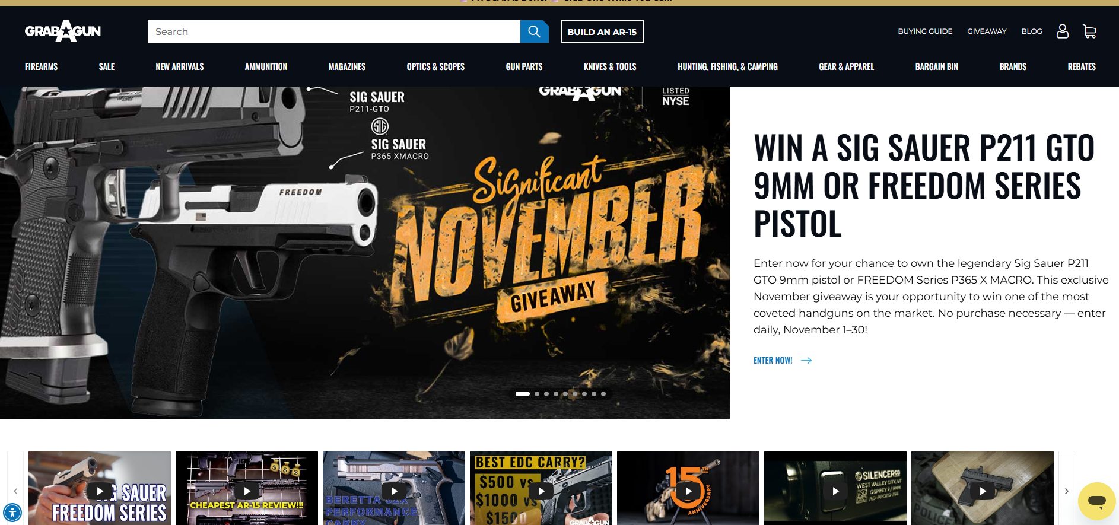1119x525 pixels.
Task: Open the yellow chat bubble widget
Action: (x=1097, y=501)
